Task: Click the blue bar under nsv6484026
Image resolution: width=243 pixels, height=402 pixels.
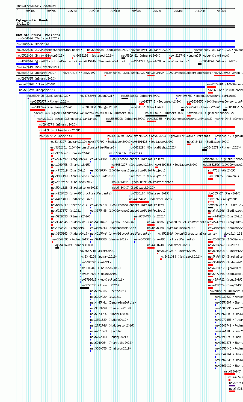Action: point(126,41)
